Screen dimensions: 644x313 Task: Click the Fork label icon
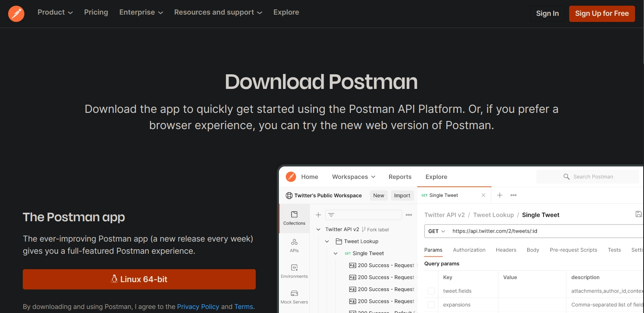coord(364,229)
